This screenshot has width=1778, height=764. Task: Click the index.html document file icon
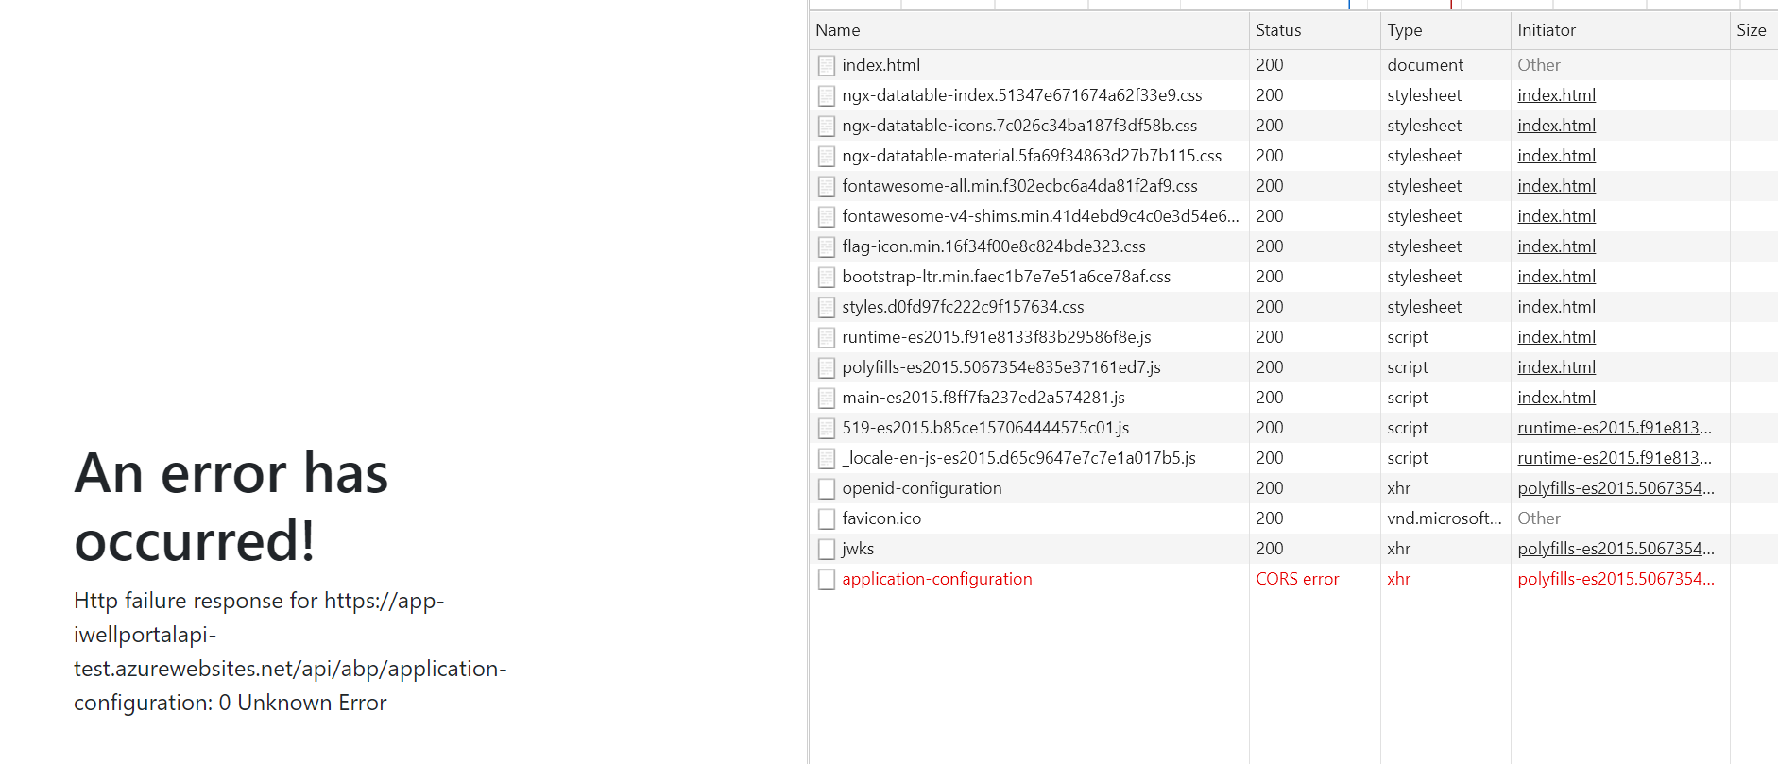pyautogui.click(x=827, y=65)
